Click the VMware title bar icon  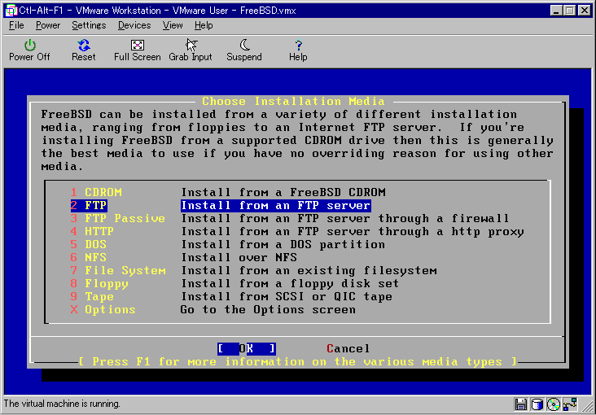point(11,11)
